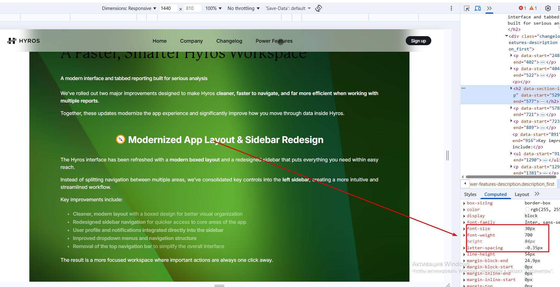Open Company in site navigation

pyautogui.click(x=191, y=41)
